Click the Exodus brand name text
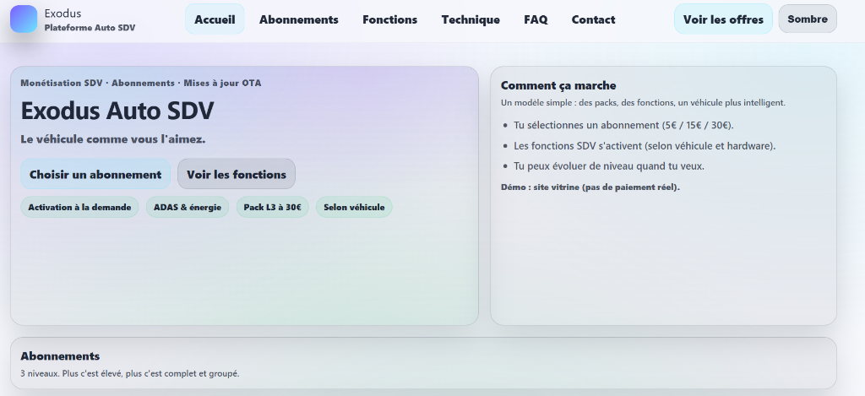Viewport: 865px width, 396px height. (63, 14)
